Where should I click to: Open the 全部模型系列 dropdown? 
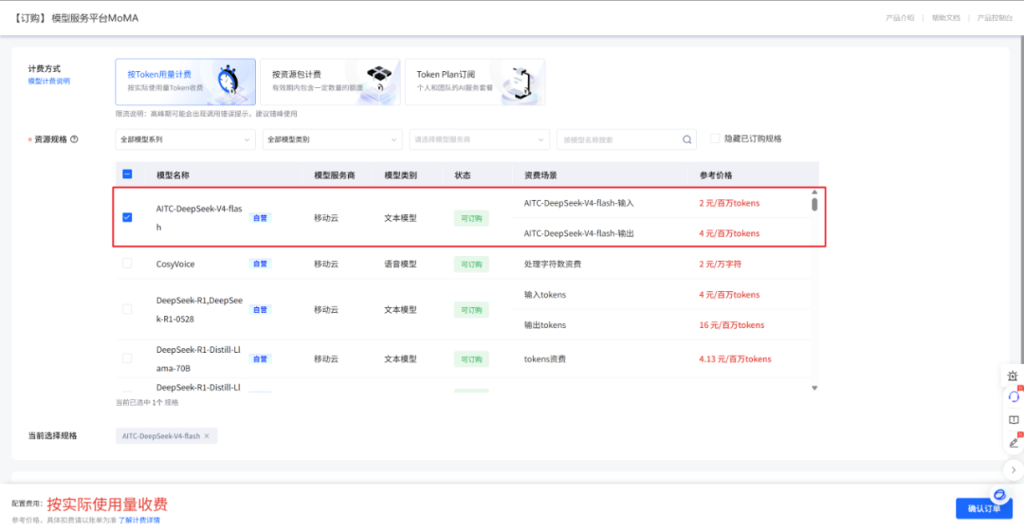pos(186,139)
